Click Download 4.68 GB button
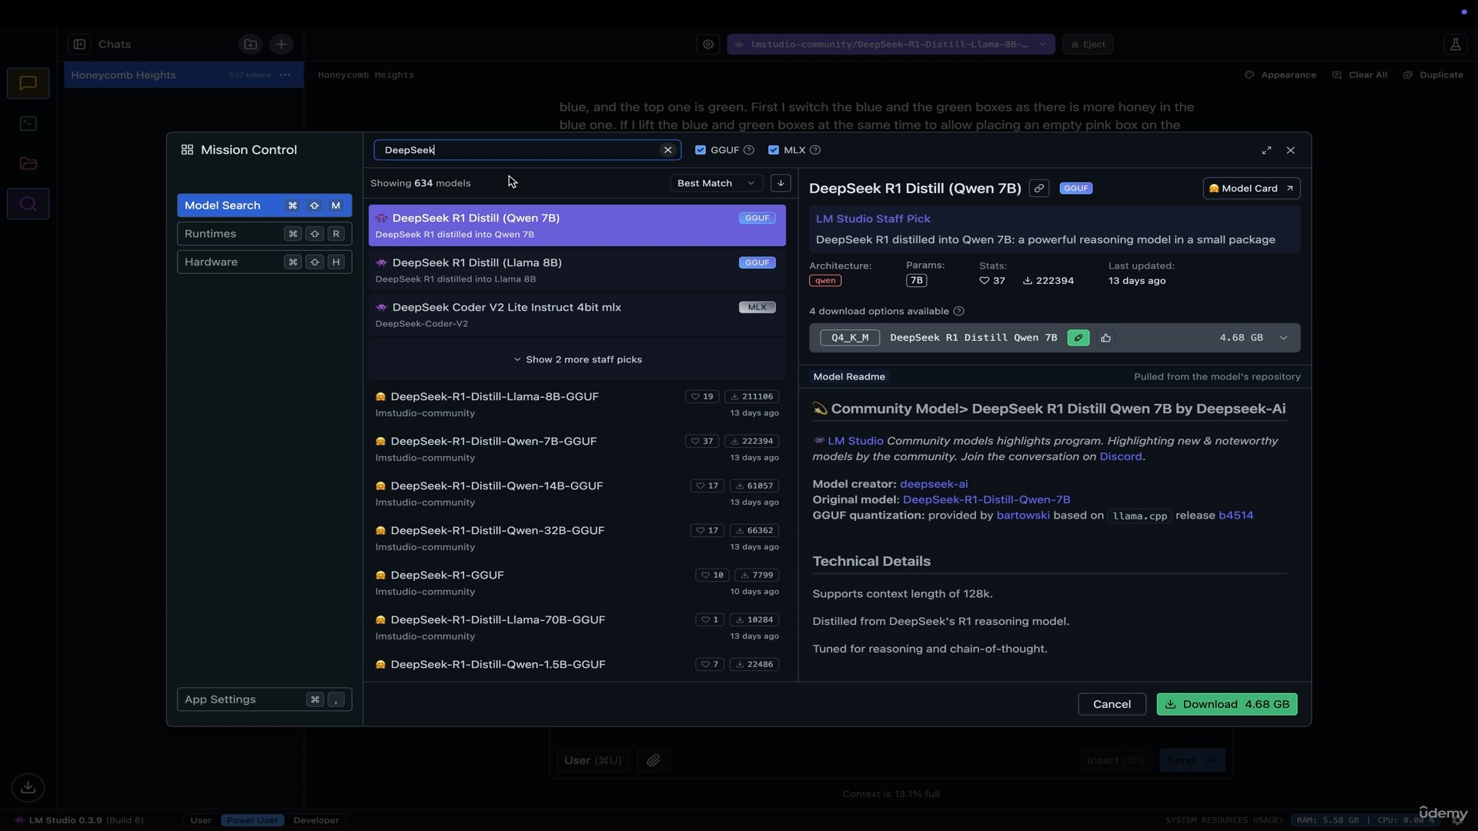This screenshot has width=1478, height=831. point(1226,704)
